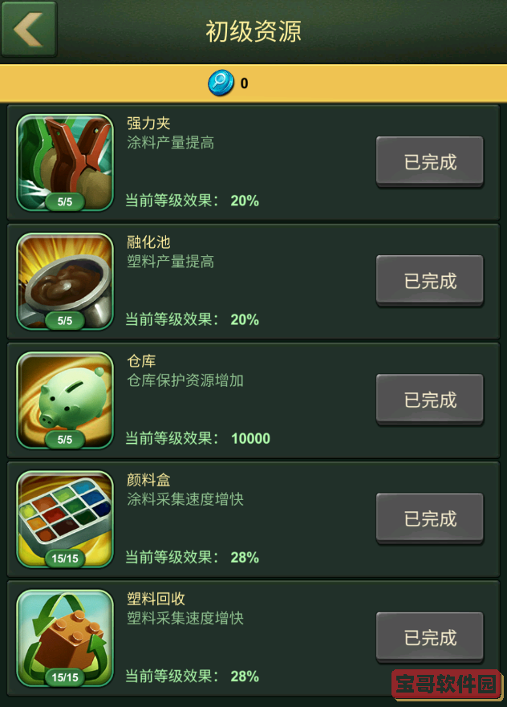Tap the 10000 current effect value
The width and height of the screenshot is (507, 707).
250,438
